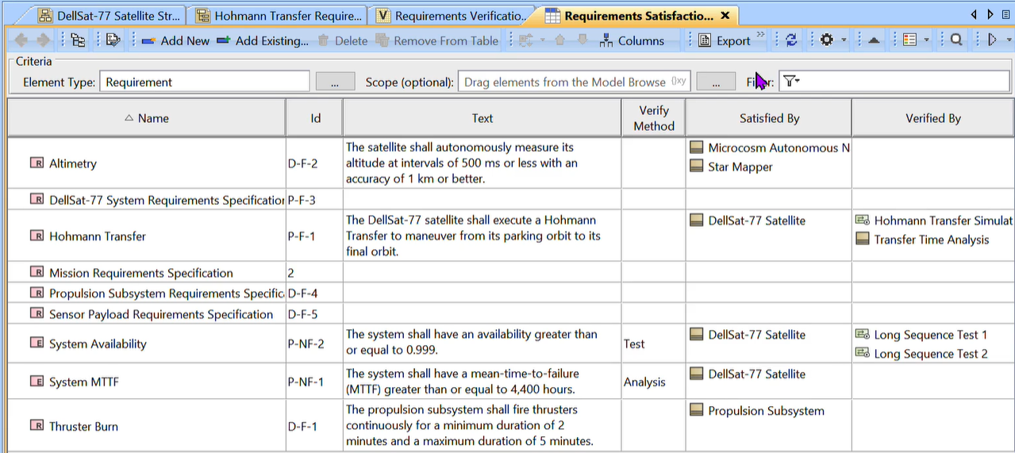Click the Verify Method column header
The width and height of the screenshot is (1015, 453).
[x=654, y=118]
